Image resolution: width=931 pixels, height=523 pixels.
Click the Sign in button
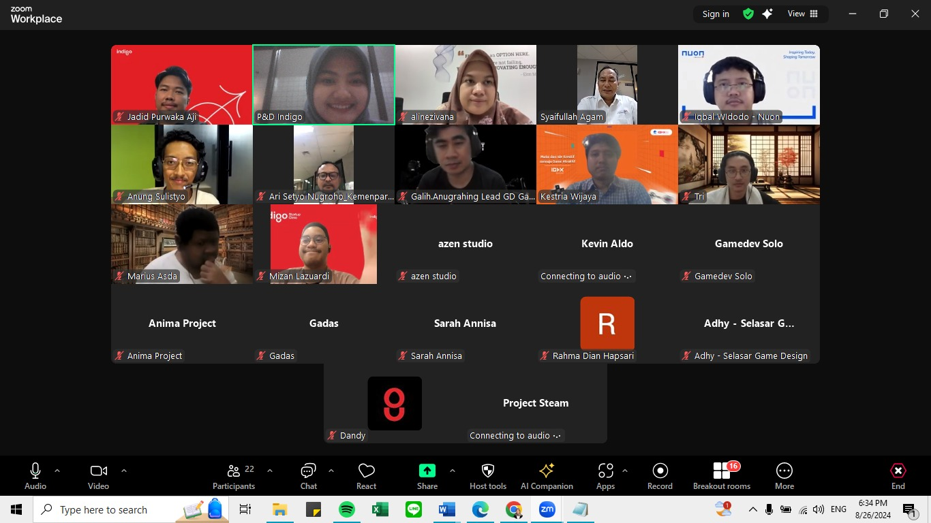click(716, 14)
